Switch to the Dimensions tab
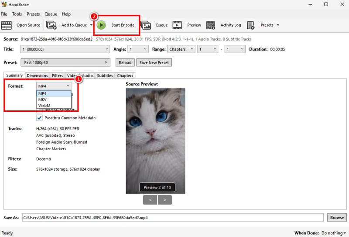349x237 pixels. tap(37, 76)
